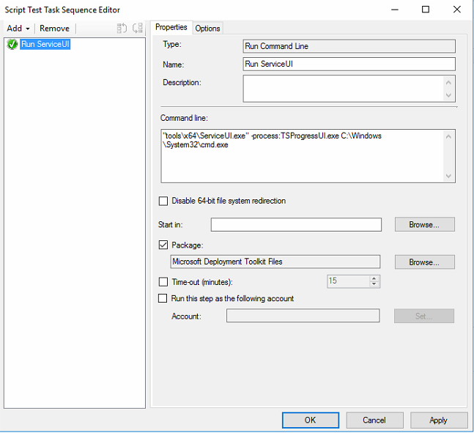The height and width of the screenshot is (433, 474).
Task: Enable Disable 64-bit file system redirection
Action: coord(163,201)
